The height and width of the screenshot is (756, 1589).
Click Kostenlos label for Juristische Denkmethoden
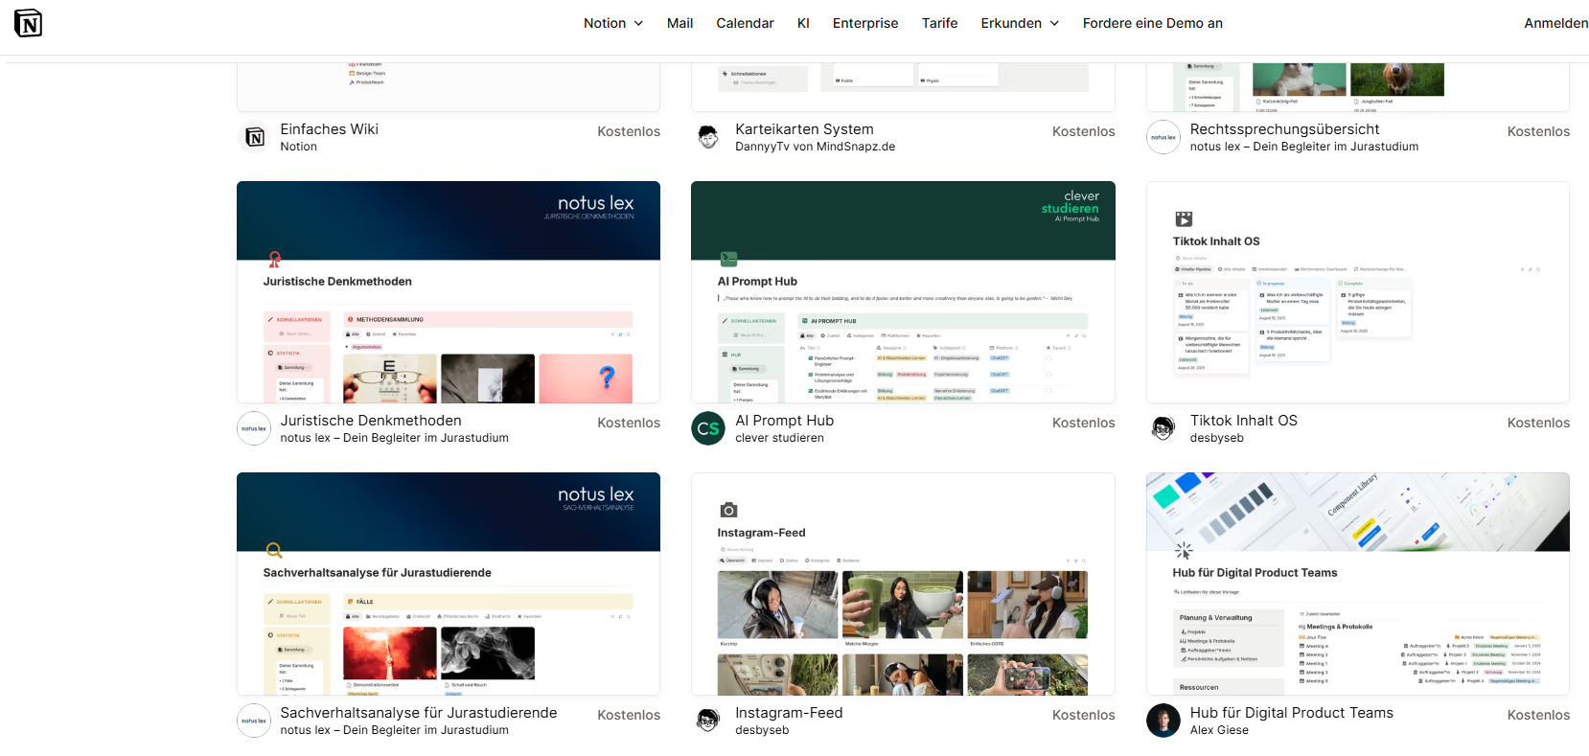point(629,423)
